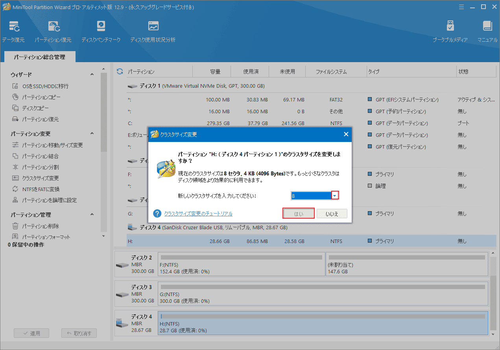Open クラスタサイズ変更のチュートリアル link
This screenshot has height=350, width=500.
click(198, 214)
